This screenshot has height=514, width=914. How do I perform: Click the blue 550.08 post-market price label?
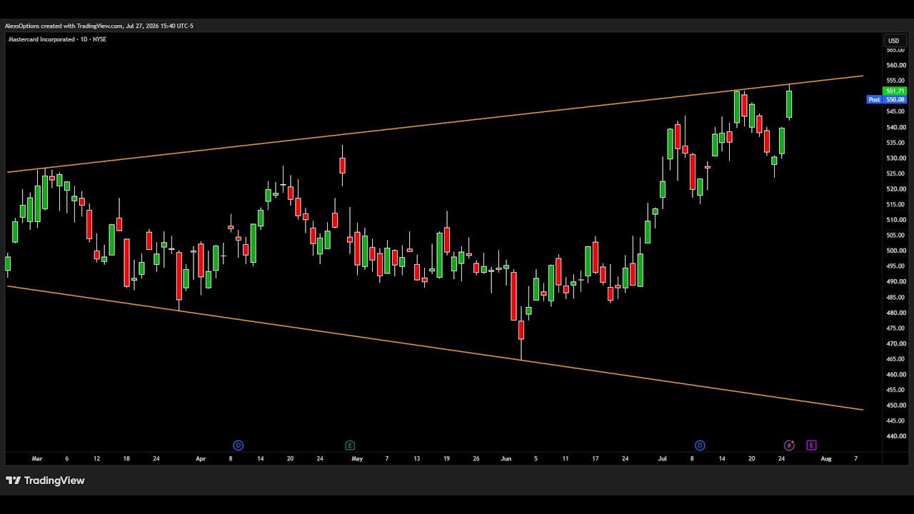coord(895,100)
